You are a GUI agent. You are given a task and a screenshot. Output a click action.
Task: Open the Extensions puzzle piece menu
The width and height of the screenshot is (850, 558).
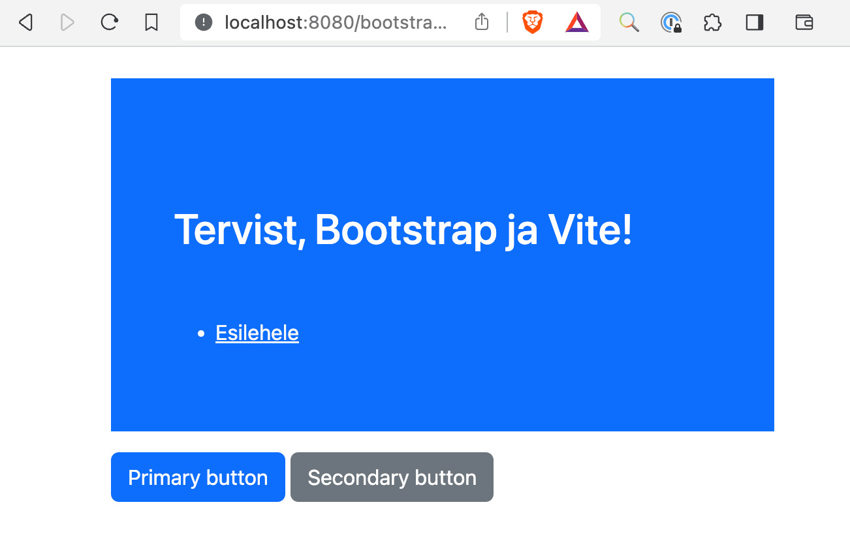pos(712,23)
